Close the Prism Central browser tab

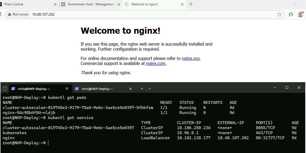[55, 4]
